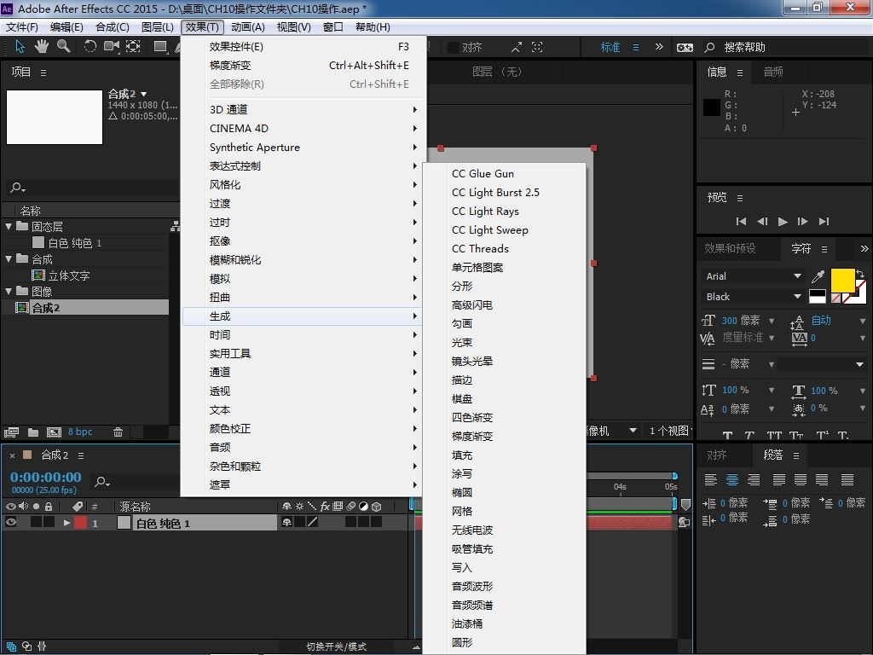This screenshot has width=873, height=655.
Task: Click the trash icon in Project panel
Action: (118, 432)
